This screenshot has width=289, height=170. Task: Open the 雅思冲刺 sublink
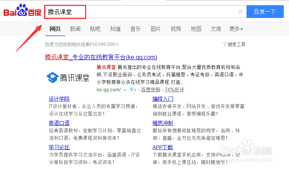(163, 123)
